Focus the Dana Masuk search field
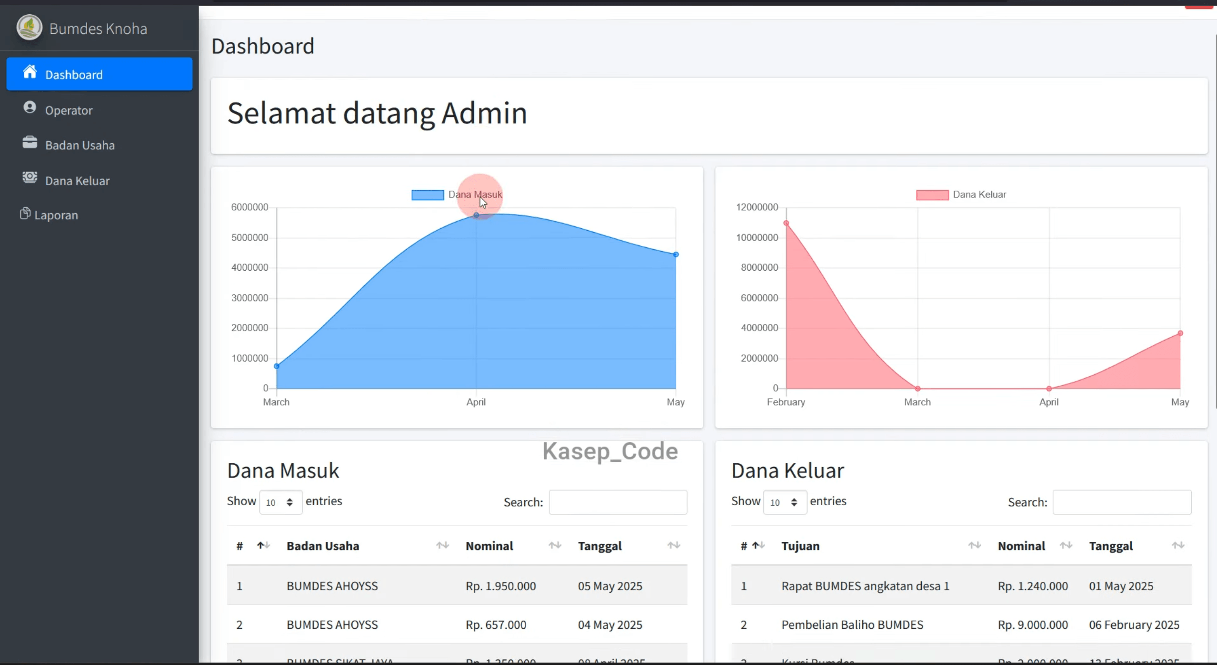 (618, 502)
